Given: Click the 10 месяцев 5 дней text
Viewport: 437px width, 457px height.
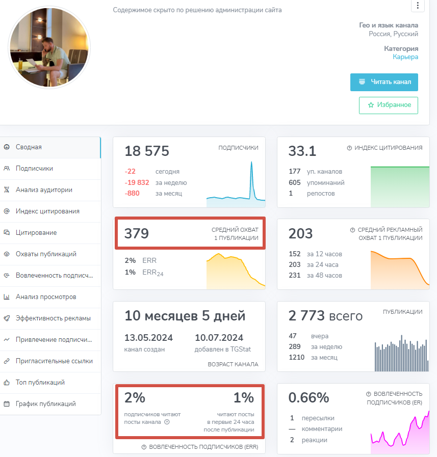Looking at the screenshot, I should point(185,316).
